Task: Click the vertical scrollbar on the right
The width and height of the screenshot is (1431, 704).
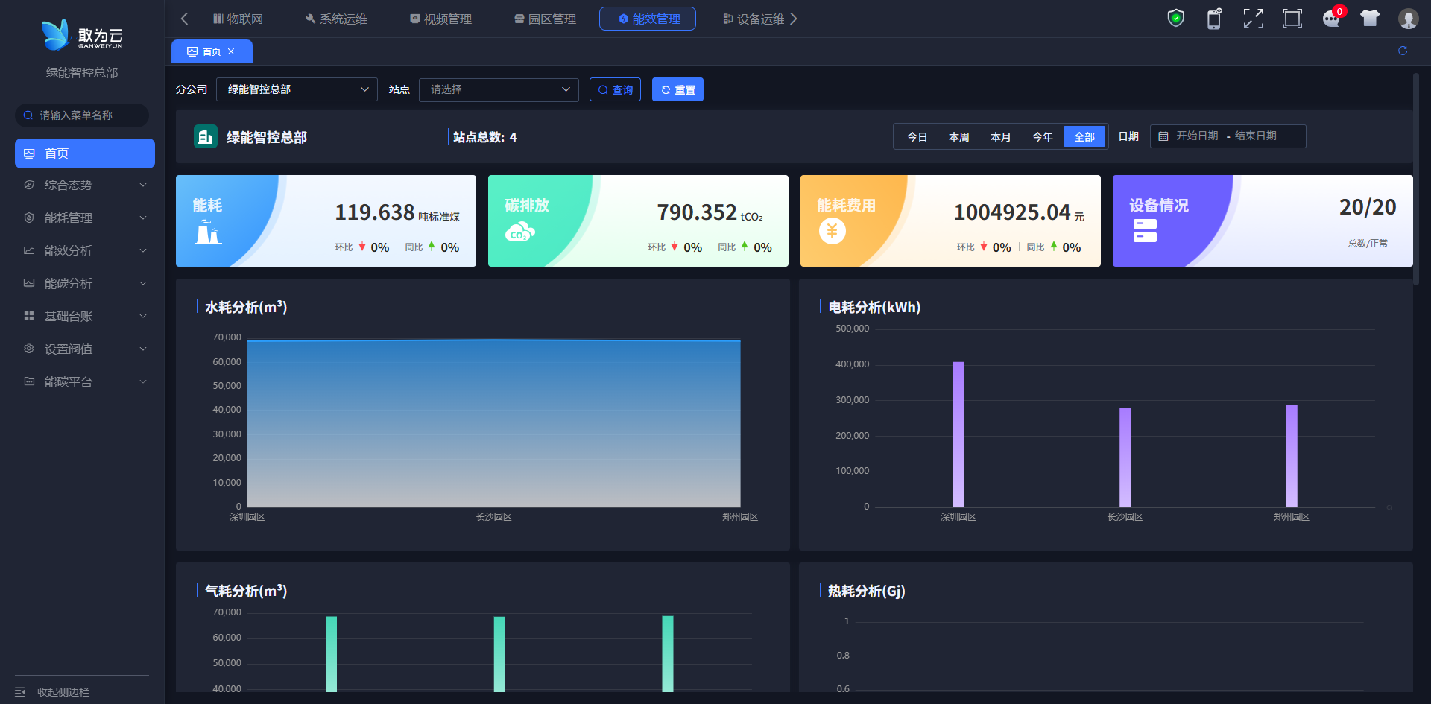Action: pos(1415,179)
